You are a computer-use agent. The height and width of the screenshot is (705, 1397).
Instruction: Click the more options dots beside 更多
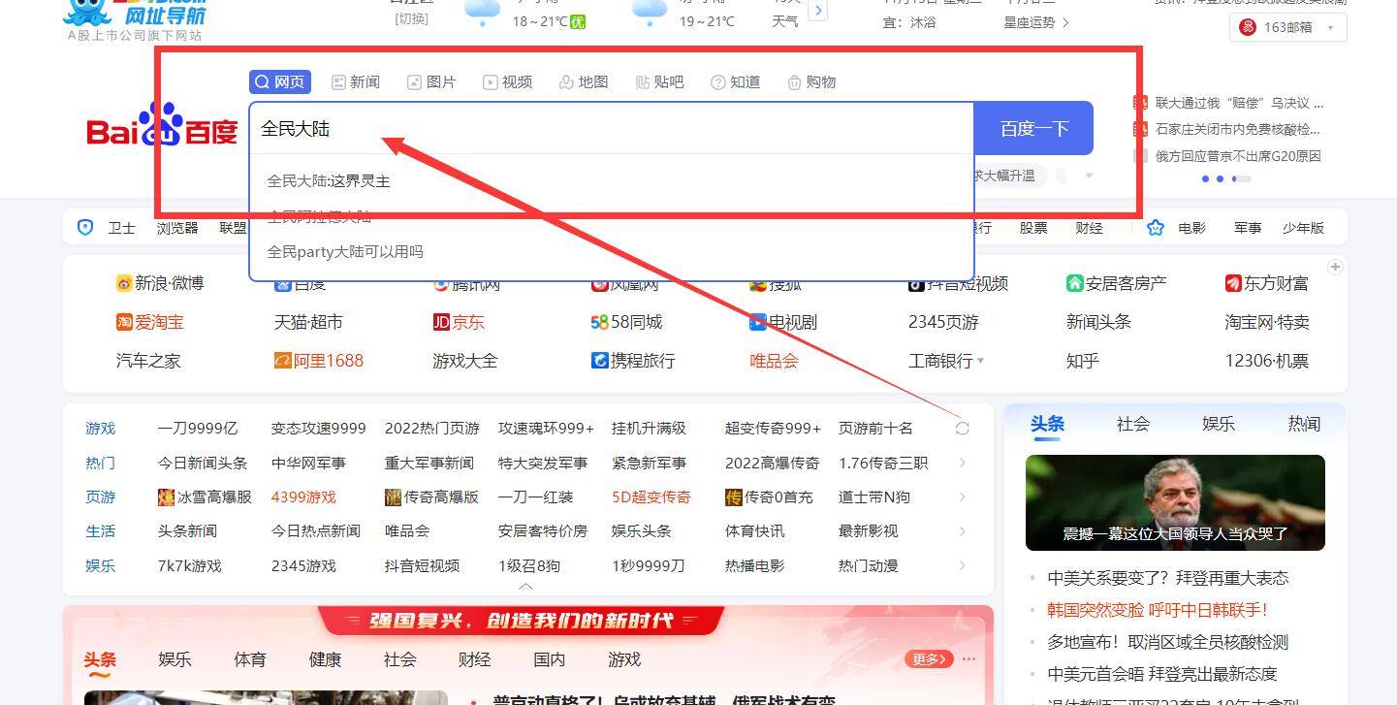[968, 659]
